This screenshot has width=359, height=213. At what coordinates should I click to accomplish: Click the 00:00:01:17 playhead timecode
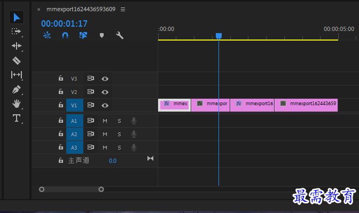coord(64,23)
